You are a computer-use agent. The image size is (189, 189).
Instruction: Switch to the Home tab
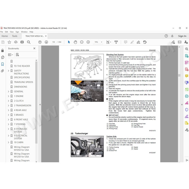click(5, 36)
